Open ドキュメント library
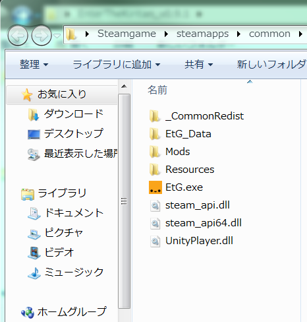The image size is (307, 322). 74,212
